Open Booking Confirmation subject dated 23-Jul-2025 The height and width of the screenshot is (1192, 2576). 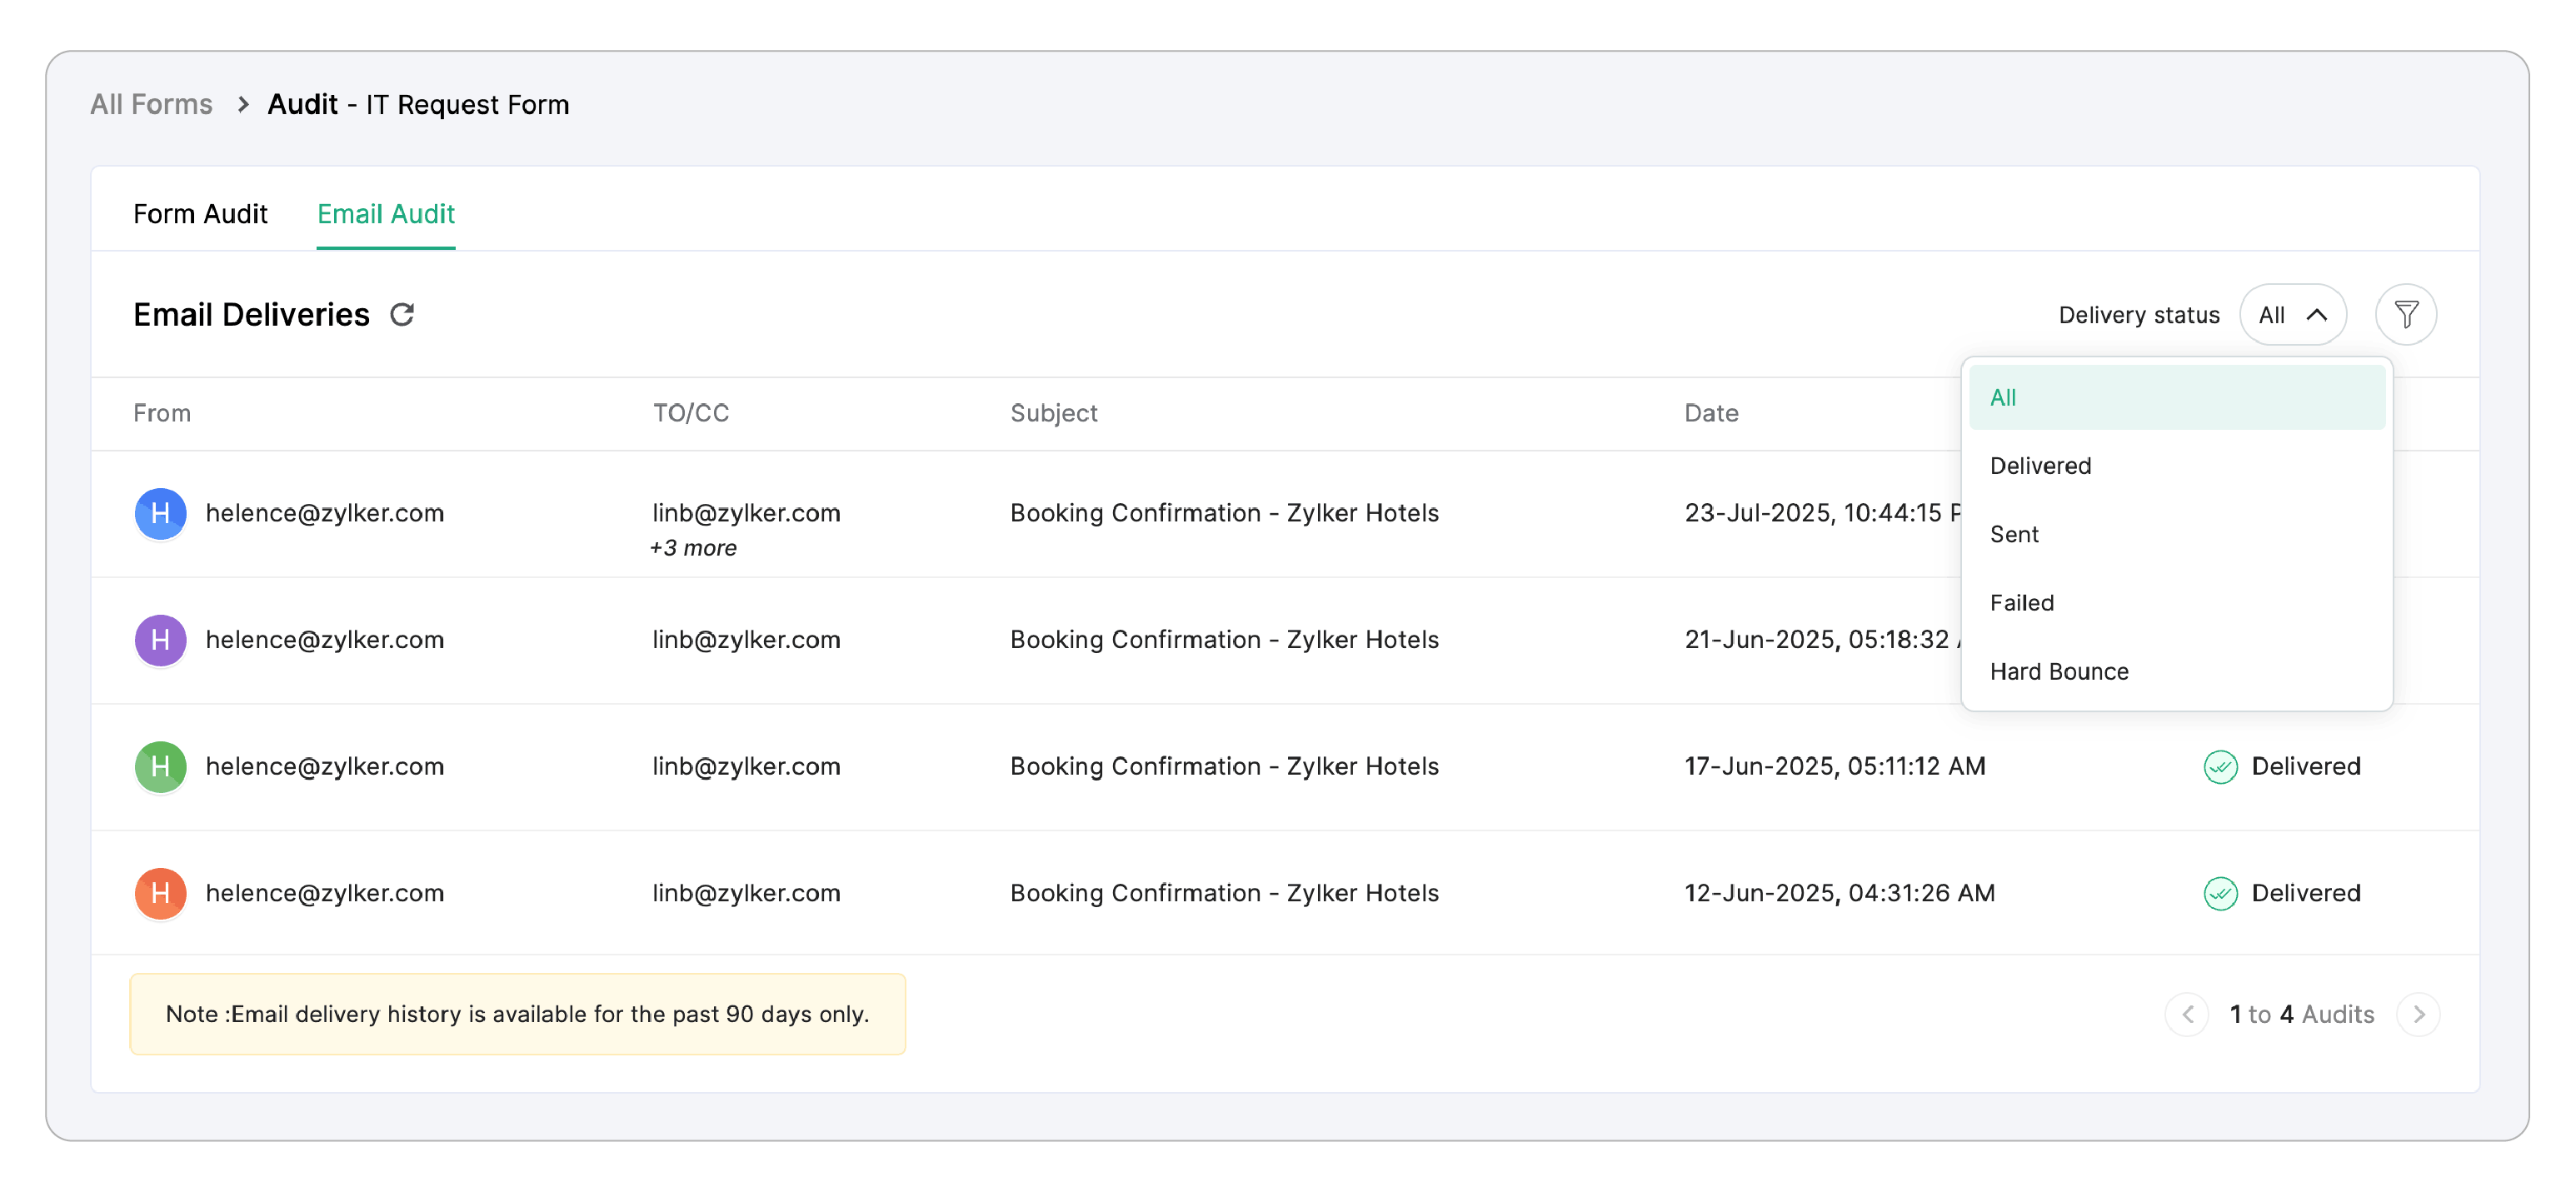point(1224,513)
